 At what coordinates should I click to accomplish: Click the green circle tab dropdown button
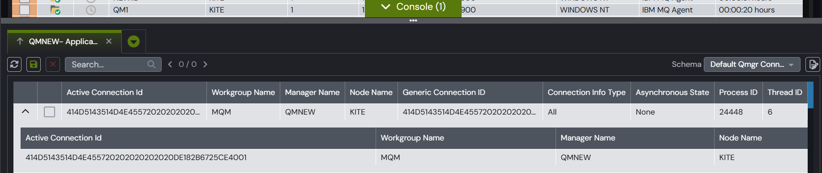[x=133, y=41]
